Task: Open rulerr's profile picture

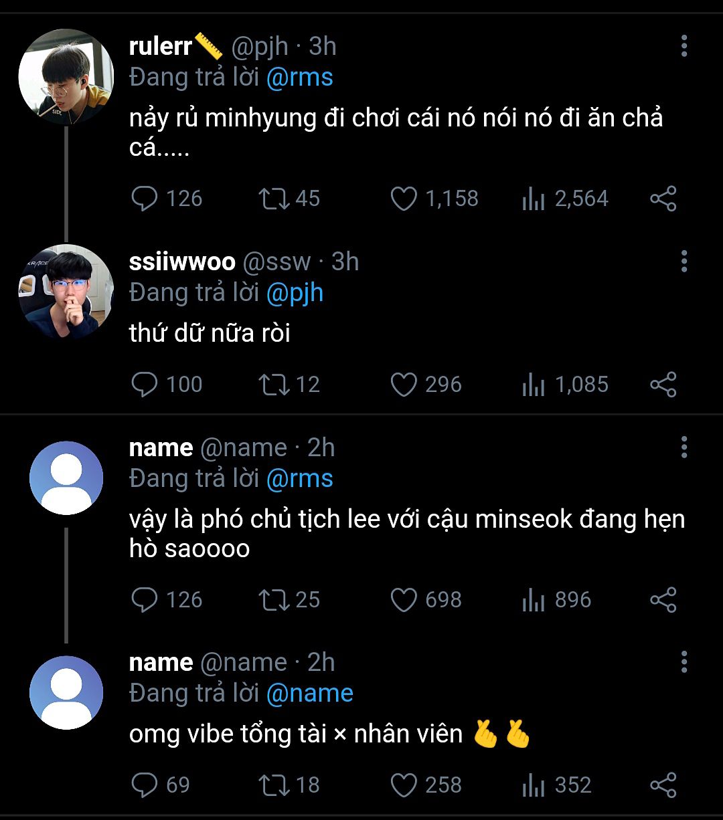Action: coord(66,77)
